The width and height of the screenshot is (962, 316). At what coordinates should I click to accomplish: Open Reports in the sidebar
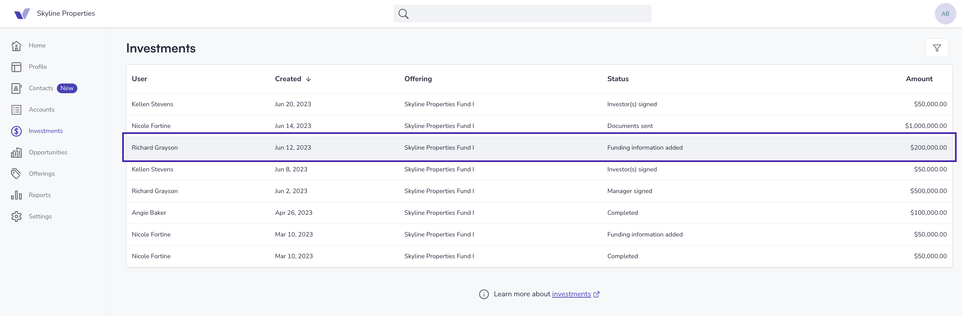[x=39, y=195]
